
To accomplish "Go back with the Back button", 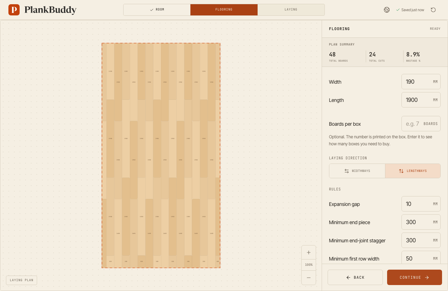I will 355,277.
